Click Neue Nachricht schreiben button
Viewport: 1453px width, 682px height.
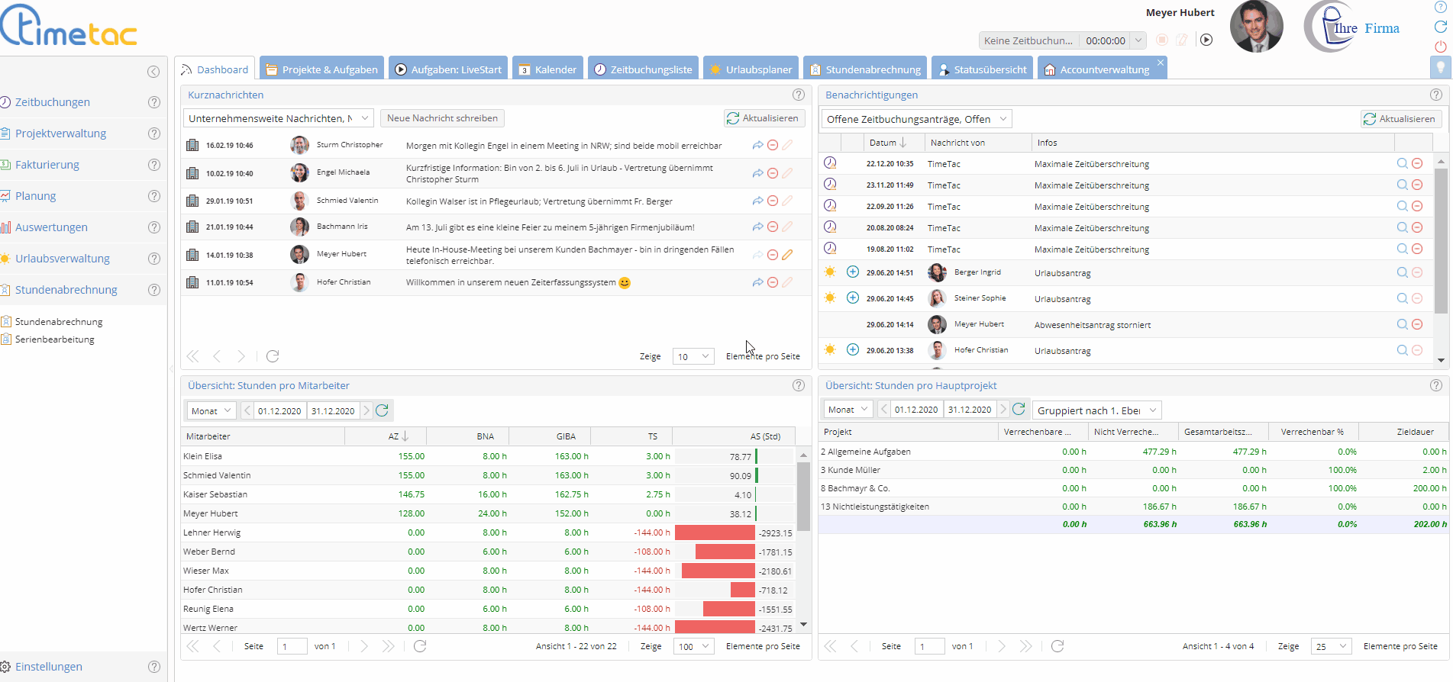[x=442, y=118]
